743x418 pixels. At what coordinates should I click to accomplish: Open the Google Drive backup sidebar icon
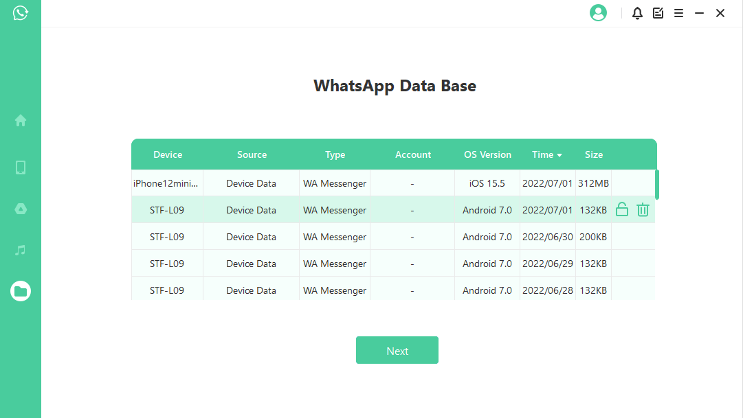click(x=21, y=209)
